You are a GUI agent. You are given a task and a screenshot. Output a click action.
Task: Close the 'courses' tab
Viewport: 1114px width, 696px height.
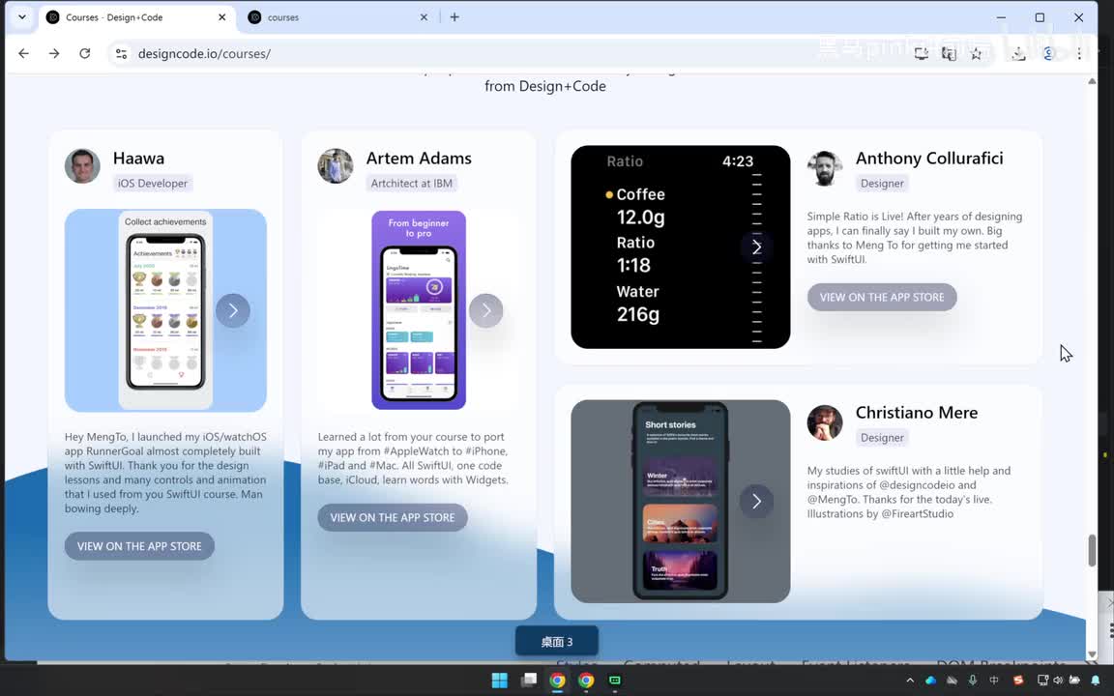424,17
